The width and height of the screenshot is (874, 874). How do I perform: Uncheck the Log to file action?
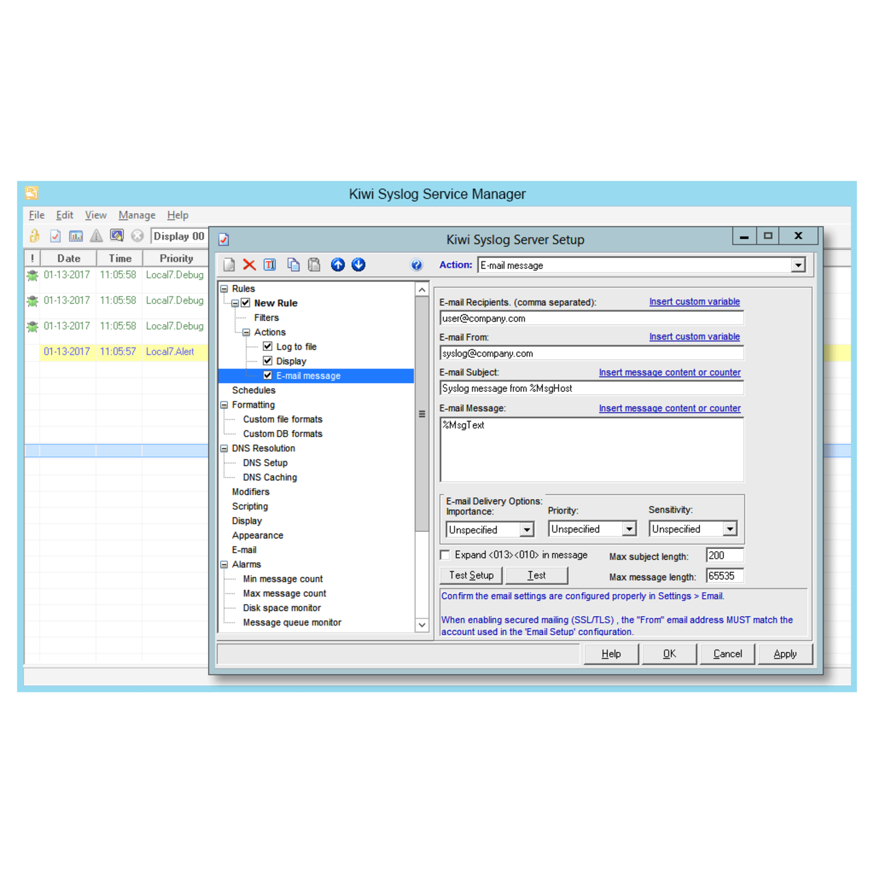pyautogui.click(x=268, y=346)
